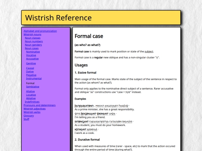The image size is (202, 151).
Task: Go to Noun cases page
Action: [x=32, y=48]
